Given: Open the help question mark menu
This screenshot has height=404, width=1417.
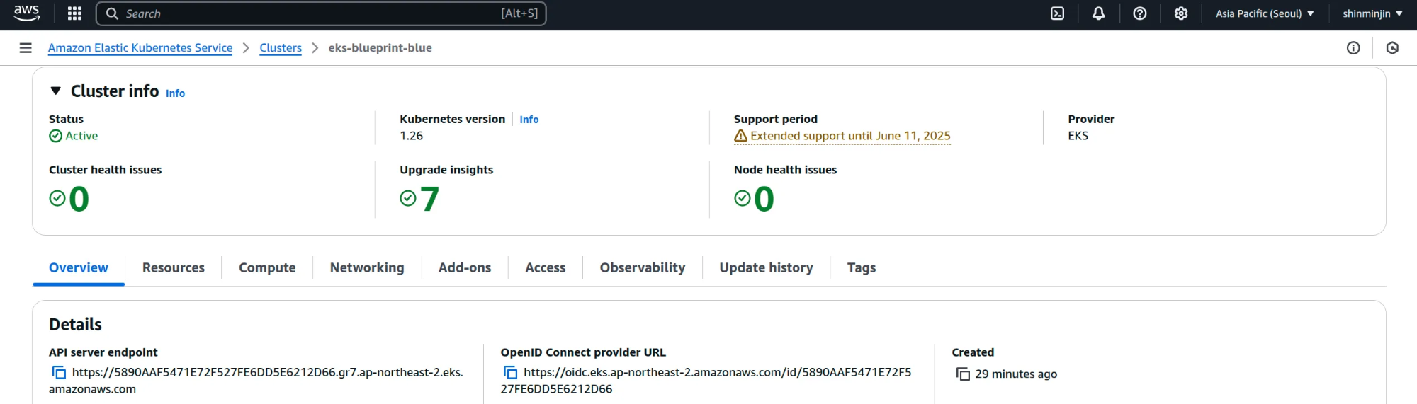Looking at the screenshot, I should pos(1140,13).
